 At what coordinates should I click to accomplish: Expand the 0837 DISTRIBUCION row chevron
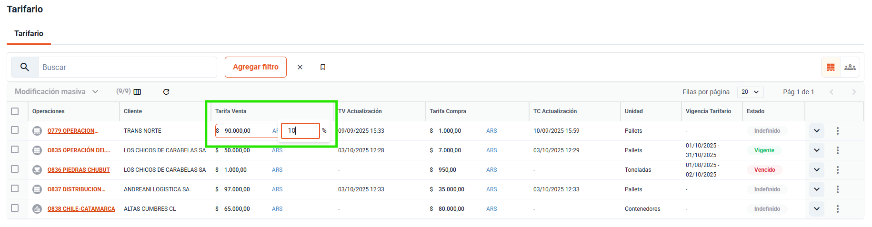coord(816,189)
